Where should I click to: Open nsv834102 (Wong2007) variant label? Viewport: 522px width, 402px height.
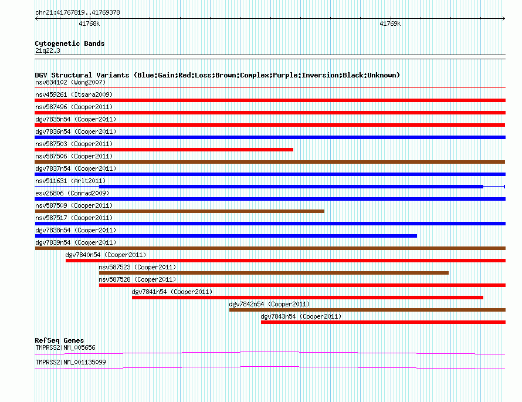tap(70, 82)
